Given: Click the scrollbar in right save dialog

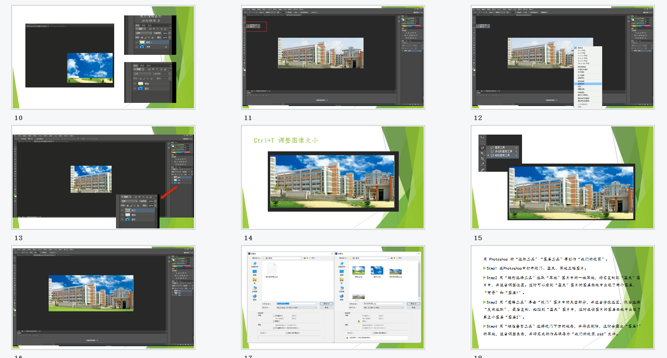Looking at the screenshot, I should pos(419,280).
